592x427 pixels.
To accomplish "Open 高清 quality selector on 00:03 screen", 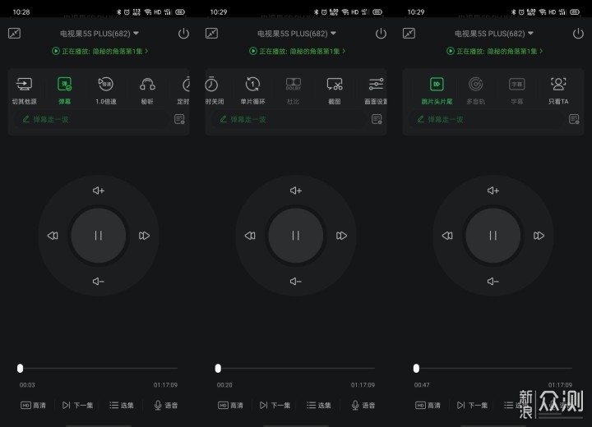I will click(33, 405).
